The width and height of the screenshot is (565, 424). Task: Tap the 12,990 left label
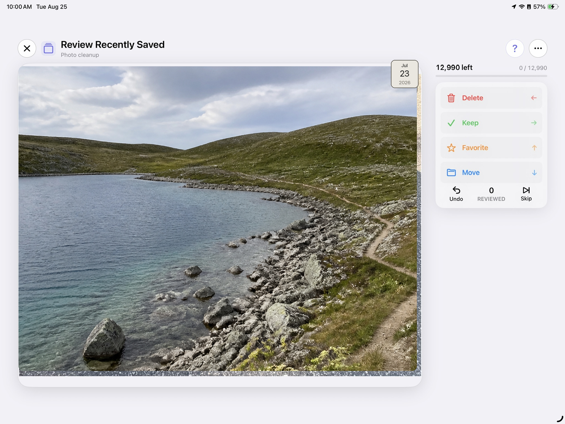[x=454, y=67]
